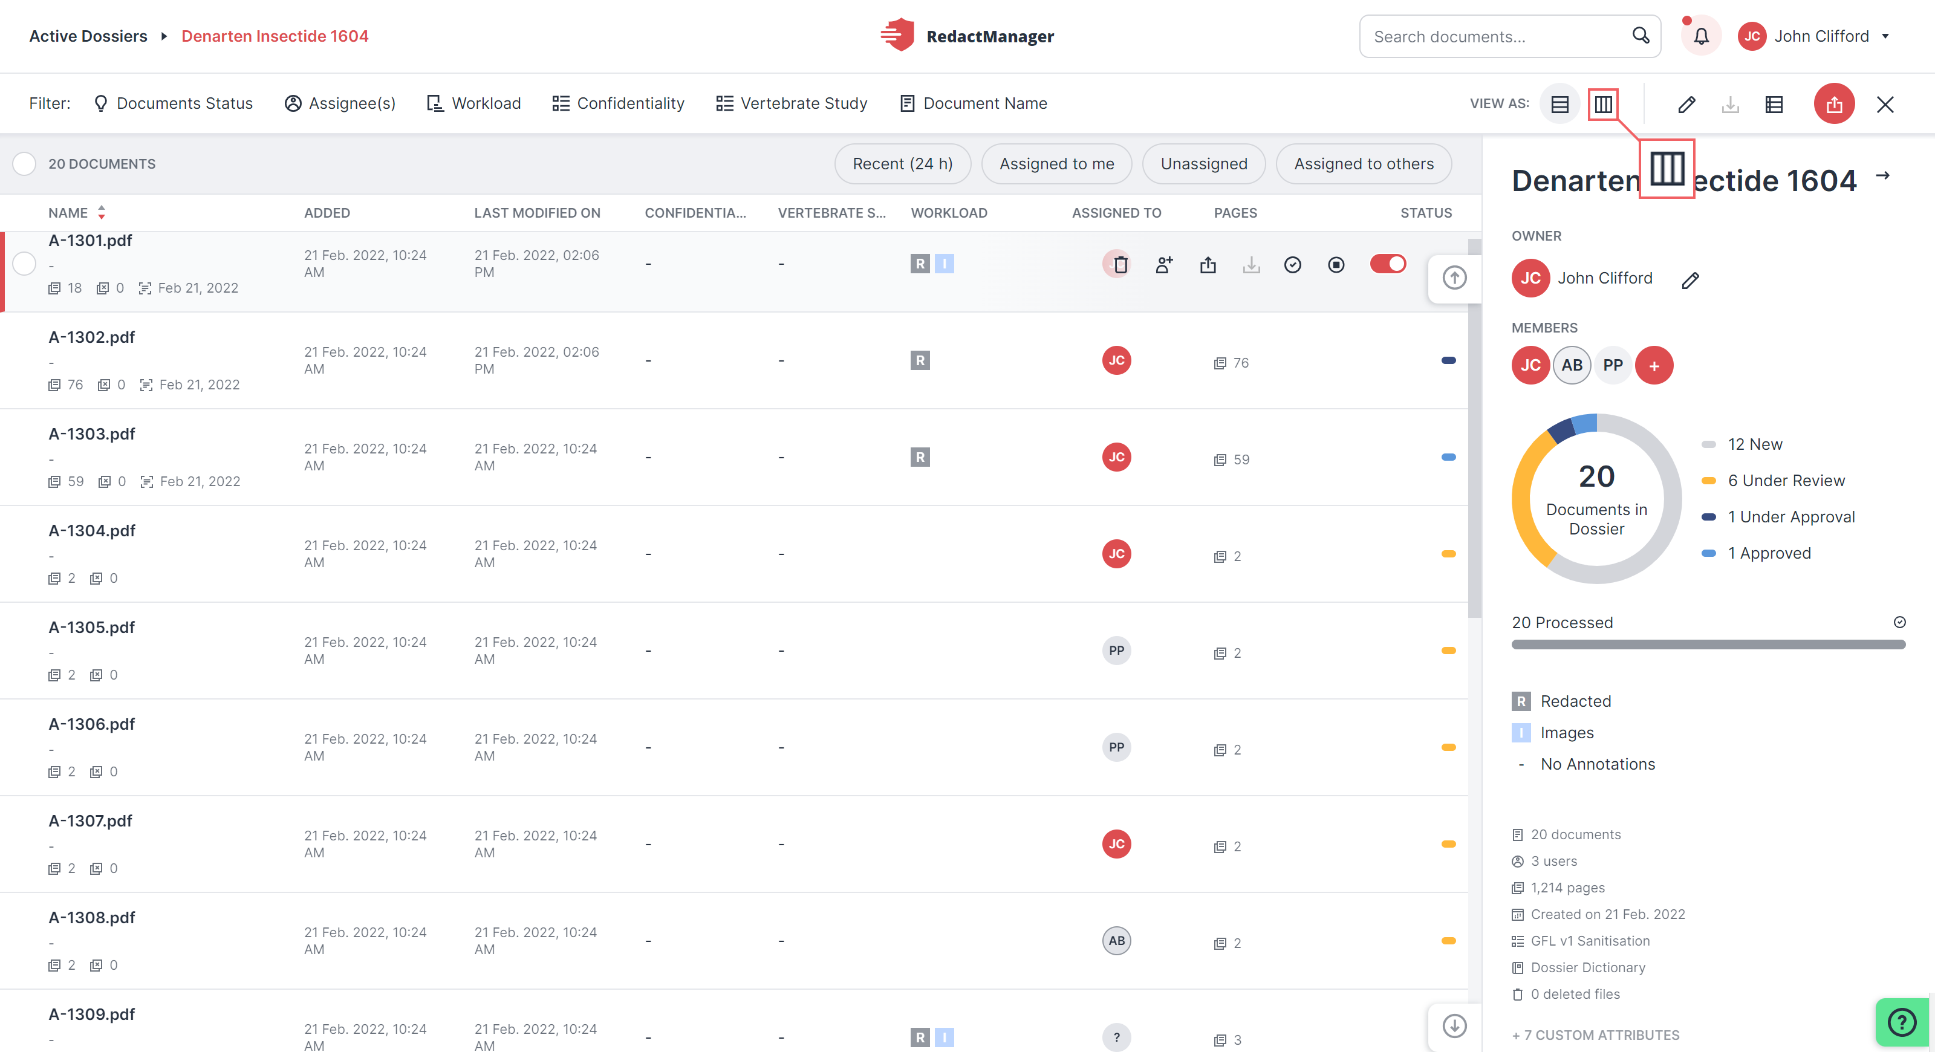Approve A-1301.pdf with the checkmark icon

[x=1292, y=264]
